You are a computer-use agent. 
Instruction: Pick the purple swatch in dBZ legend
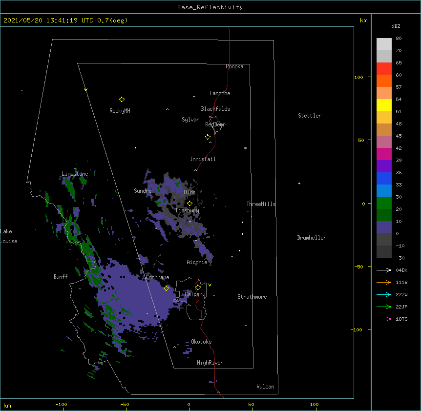pos(384,166)
